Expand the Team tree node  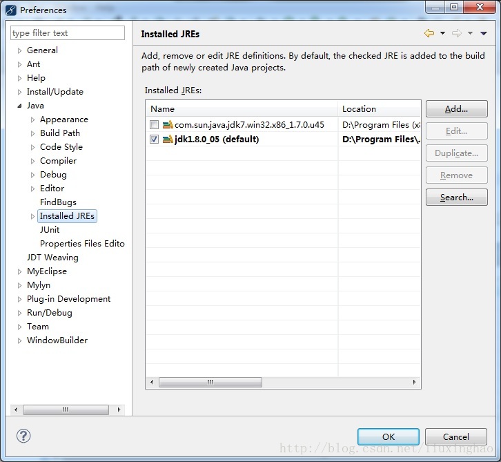point(20,327)
